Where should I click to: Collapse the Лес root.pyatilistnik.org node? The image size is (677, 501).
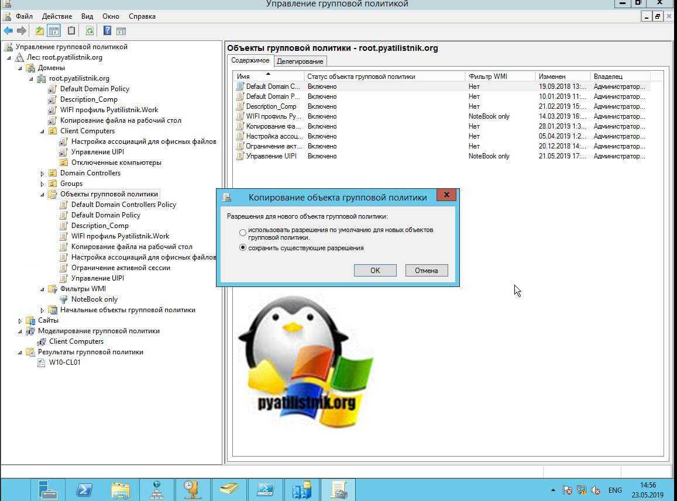click(x=9, y=57)
